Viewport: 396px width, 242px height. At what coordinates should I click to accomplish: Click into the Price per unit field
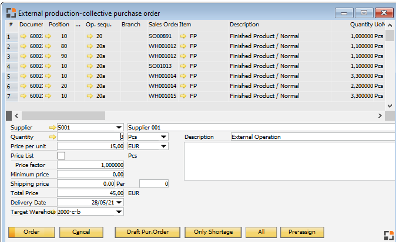pyautogui.click(x=90, y=146)
